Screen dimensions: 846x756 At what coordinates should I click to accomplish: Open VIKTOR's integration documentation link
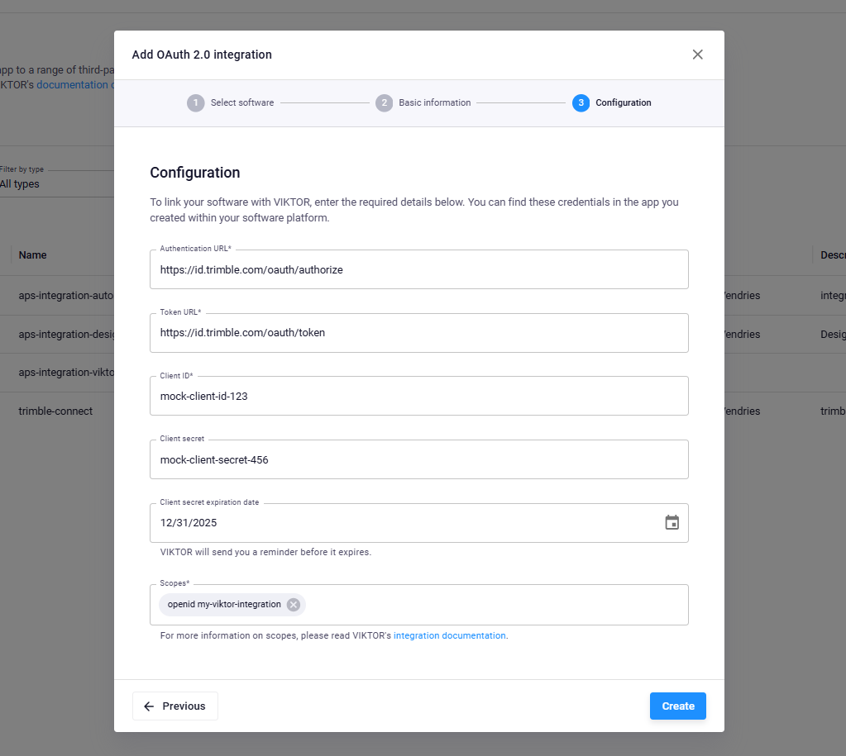pos(449,635)
